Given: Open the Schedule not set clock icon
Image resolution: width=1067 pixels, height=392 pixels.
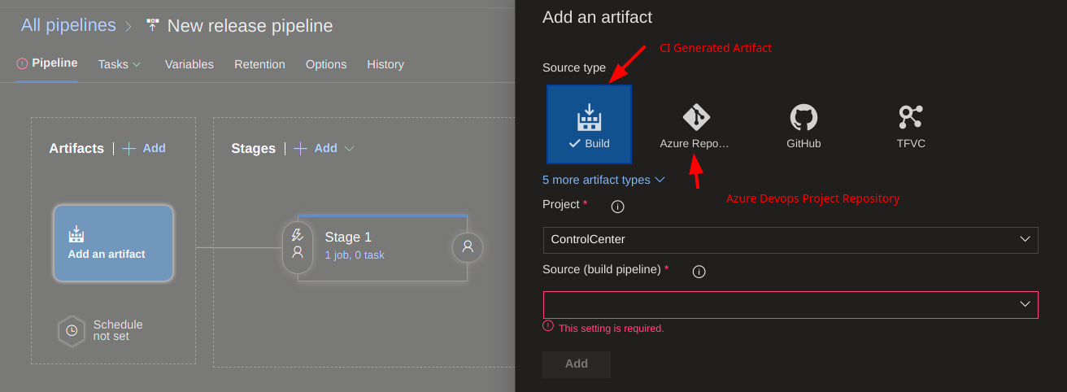Looking at the screenshot, I should pyautogui.click(x=72, y=331).
